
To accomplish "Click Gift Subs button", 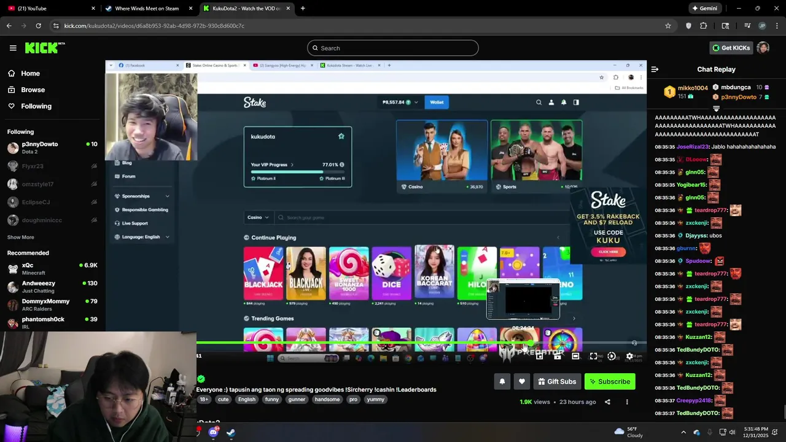I will pos(557,382).
